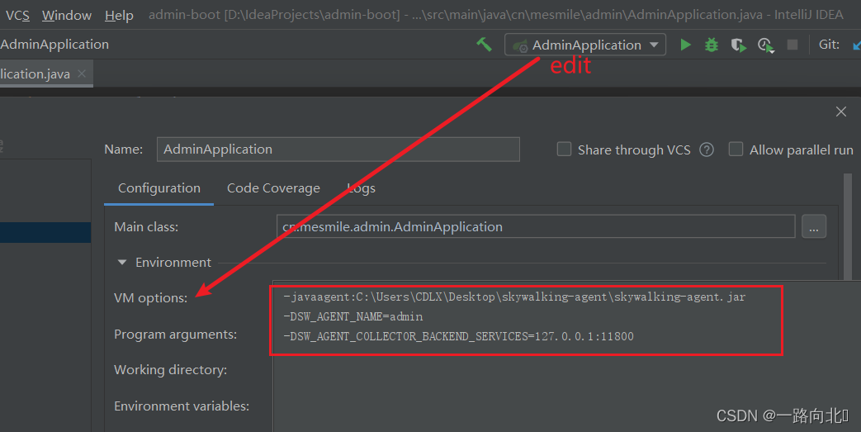Image resolution: width=861 pixels, height=432 pixels.
Task: Click the Name input field
Action: [338, 150]
